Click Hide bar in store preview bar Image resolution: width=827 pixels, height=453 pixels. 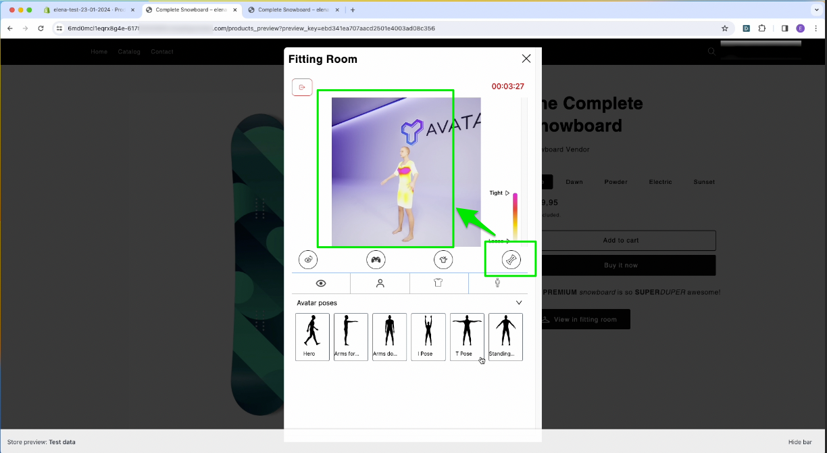click(x=800, y=442)
